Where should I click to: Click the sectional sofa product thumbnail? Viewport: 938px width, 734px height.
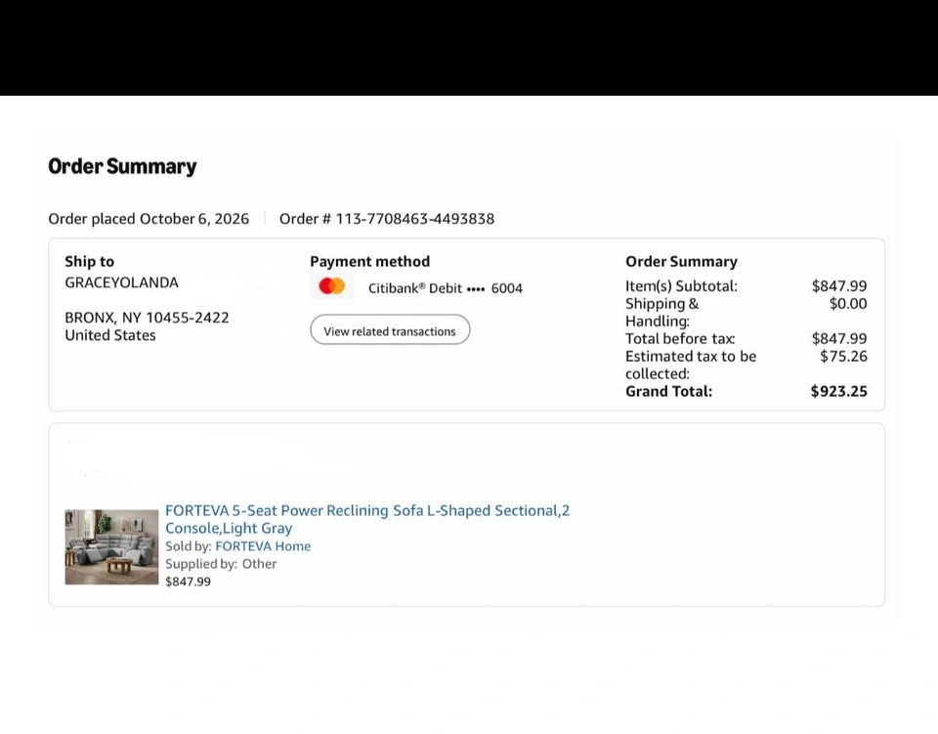[111, 546]
